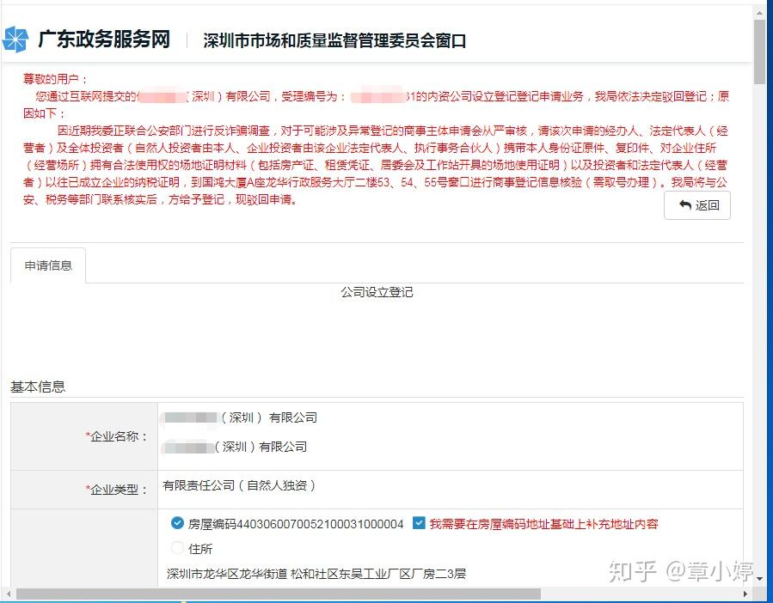
Task: Click the vertical scrollbar up arrow
Action: 759,13
